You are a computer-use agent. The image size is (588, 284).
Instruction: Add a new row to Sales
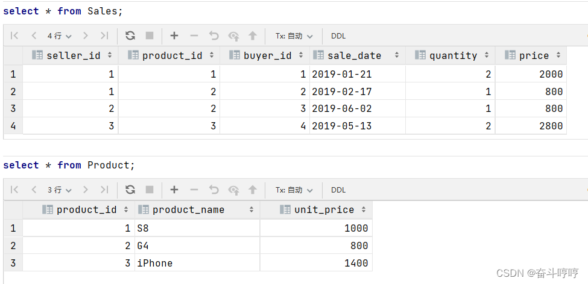[x=174, y=35]
